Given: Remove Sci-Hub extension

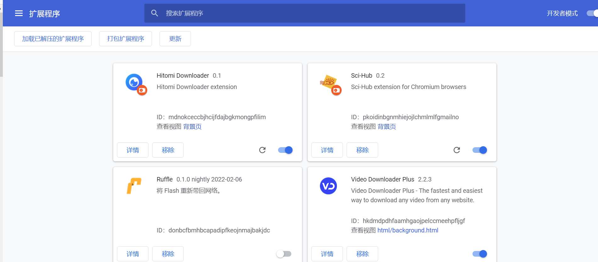Looking at the screenshot, I should [x=362, y=150].
